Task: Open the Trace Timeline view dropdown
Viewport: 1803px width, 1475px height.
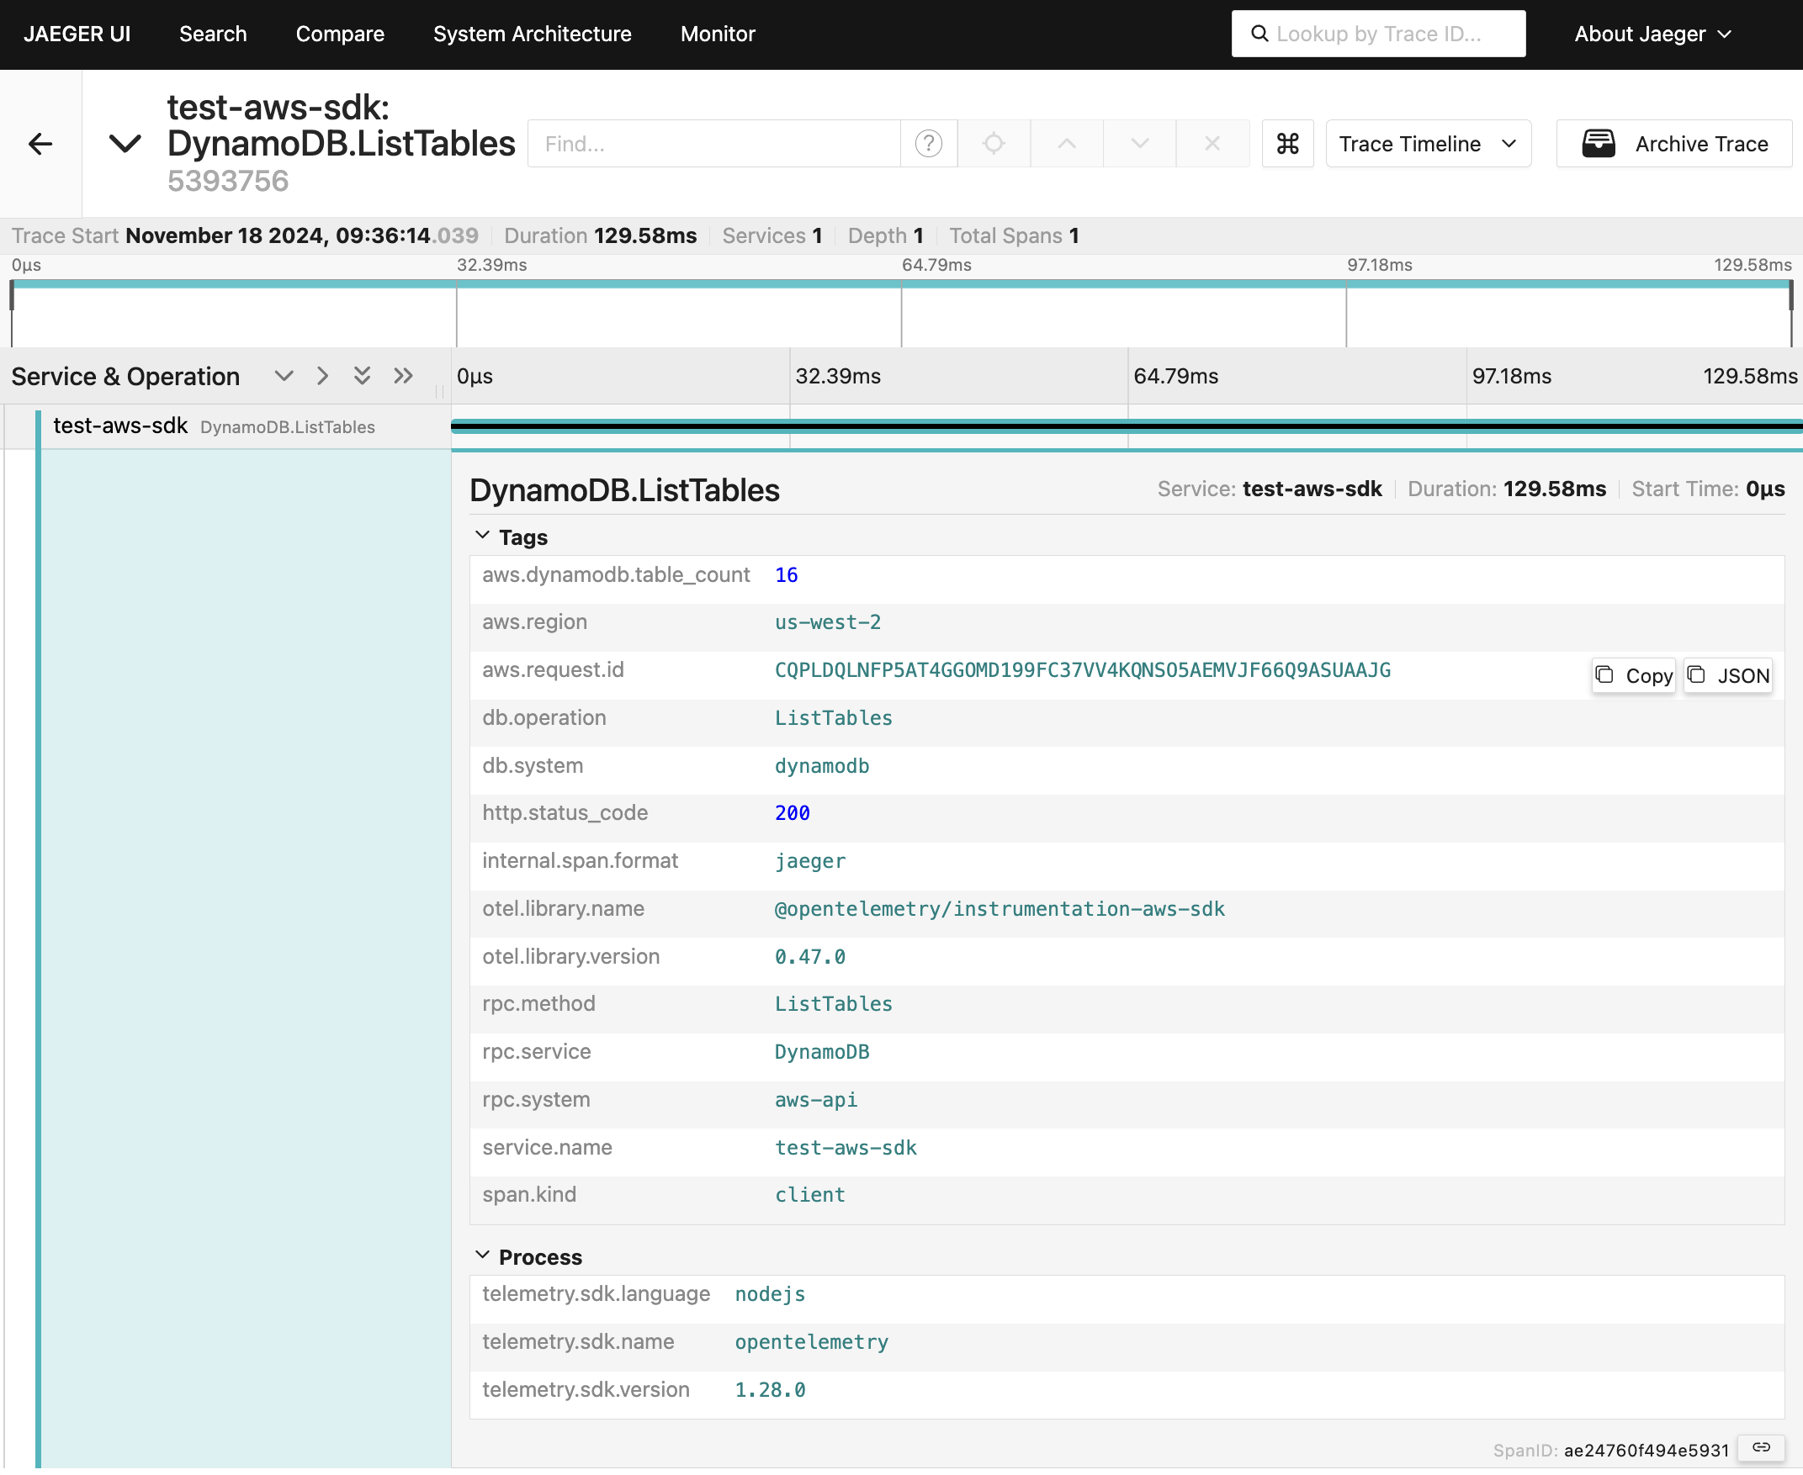Action: coord(1427,144)
